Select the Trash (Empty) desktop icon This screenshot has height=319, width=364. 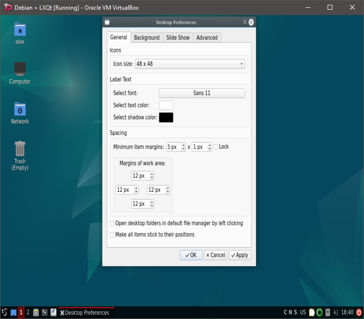(x=20, y=156)
